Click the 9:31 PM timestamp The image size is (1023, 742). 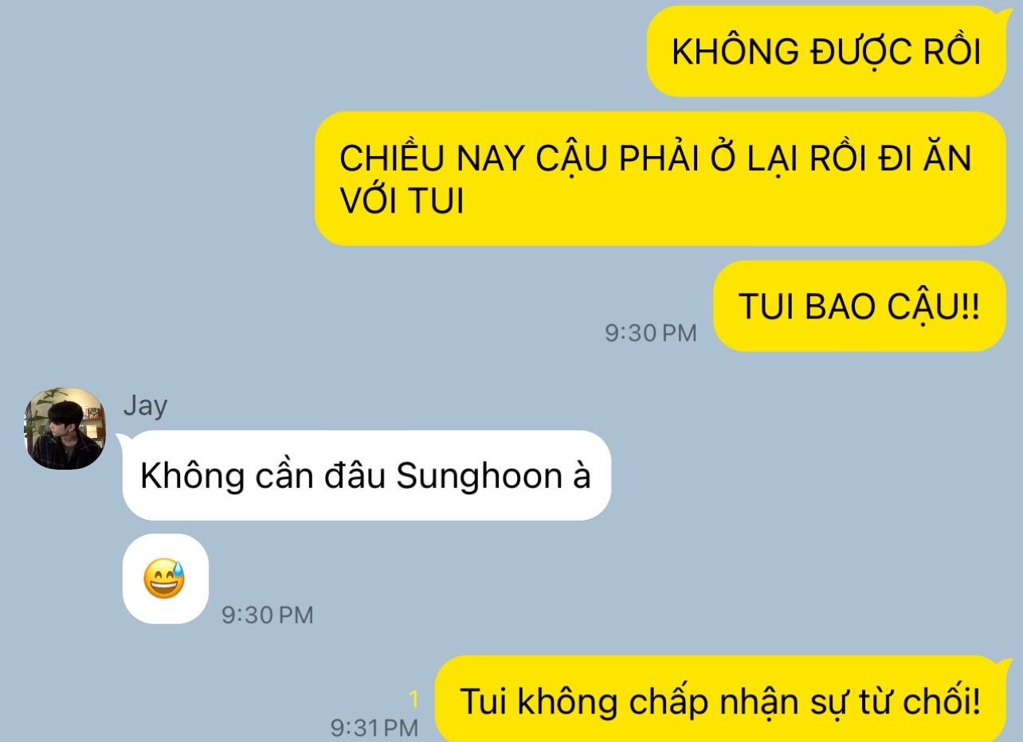coord(374,727)
